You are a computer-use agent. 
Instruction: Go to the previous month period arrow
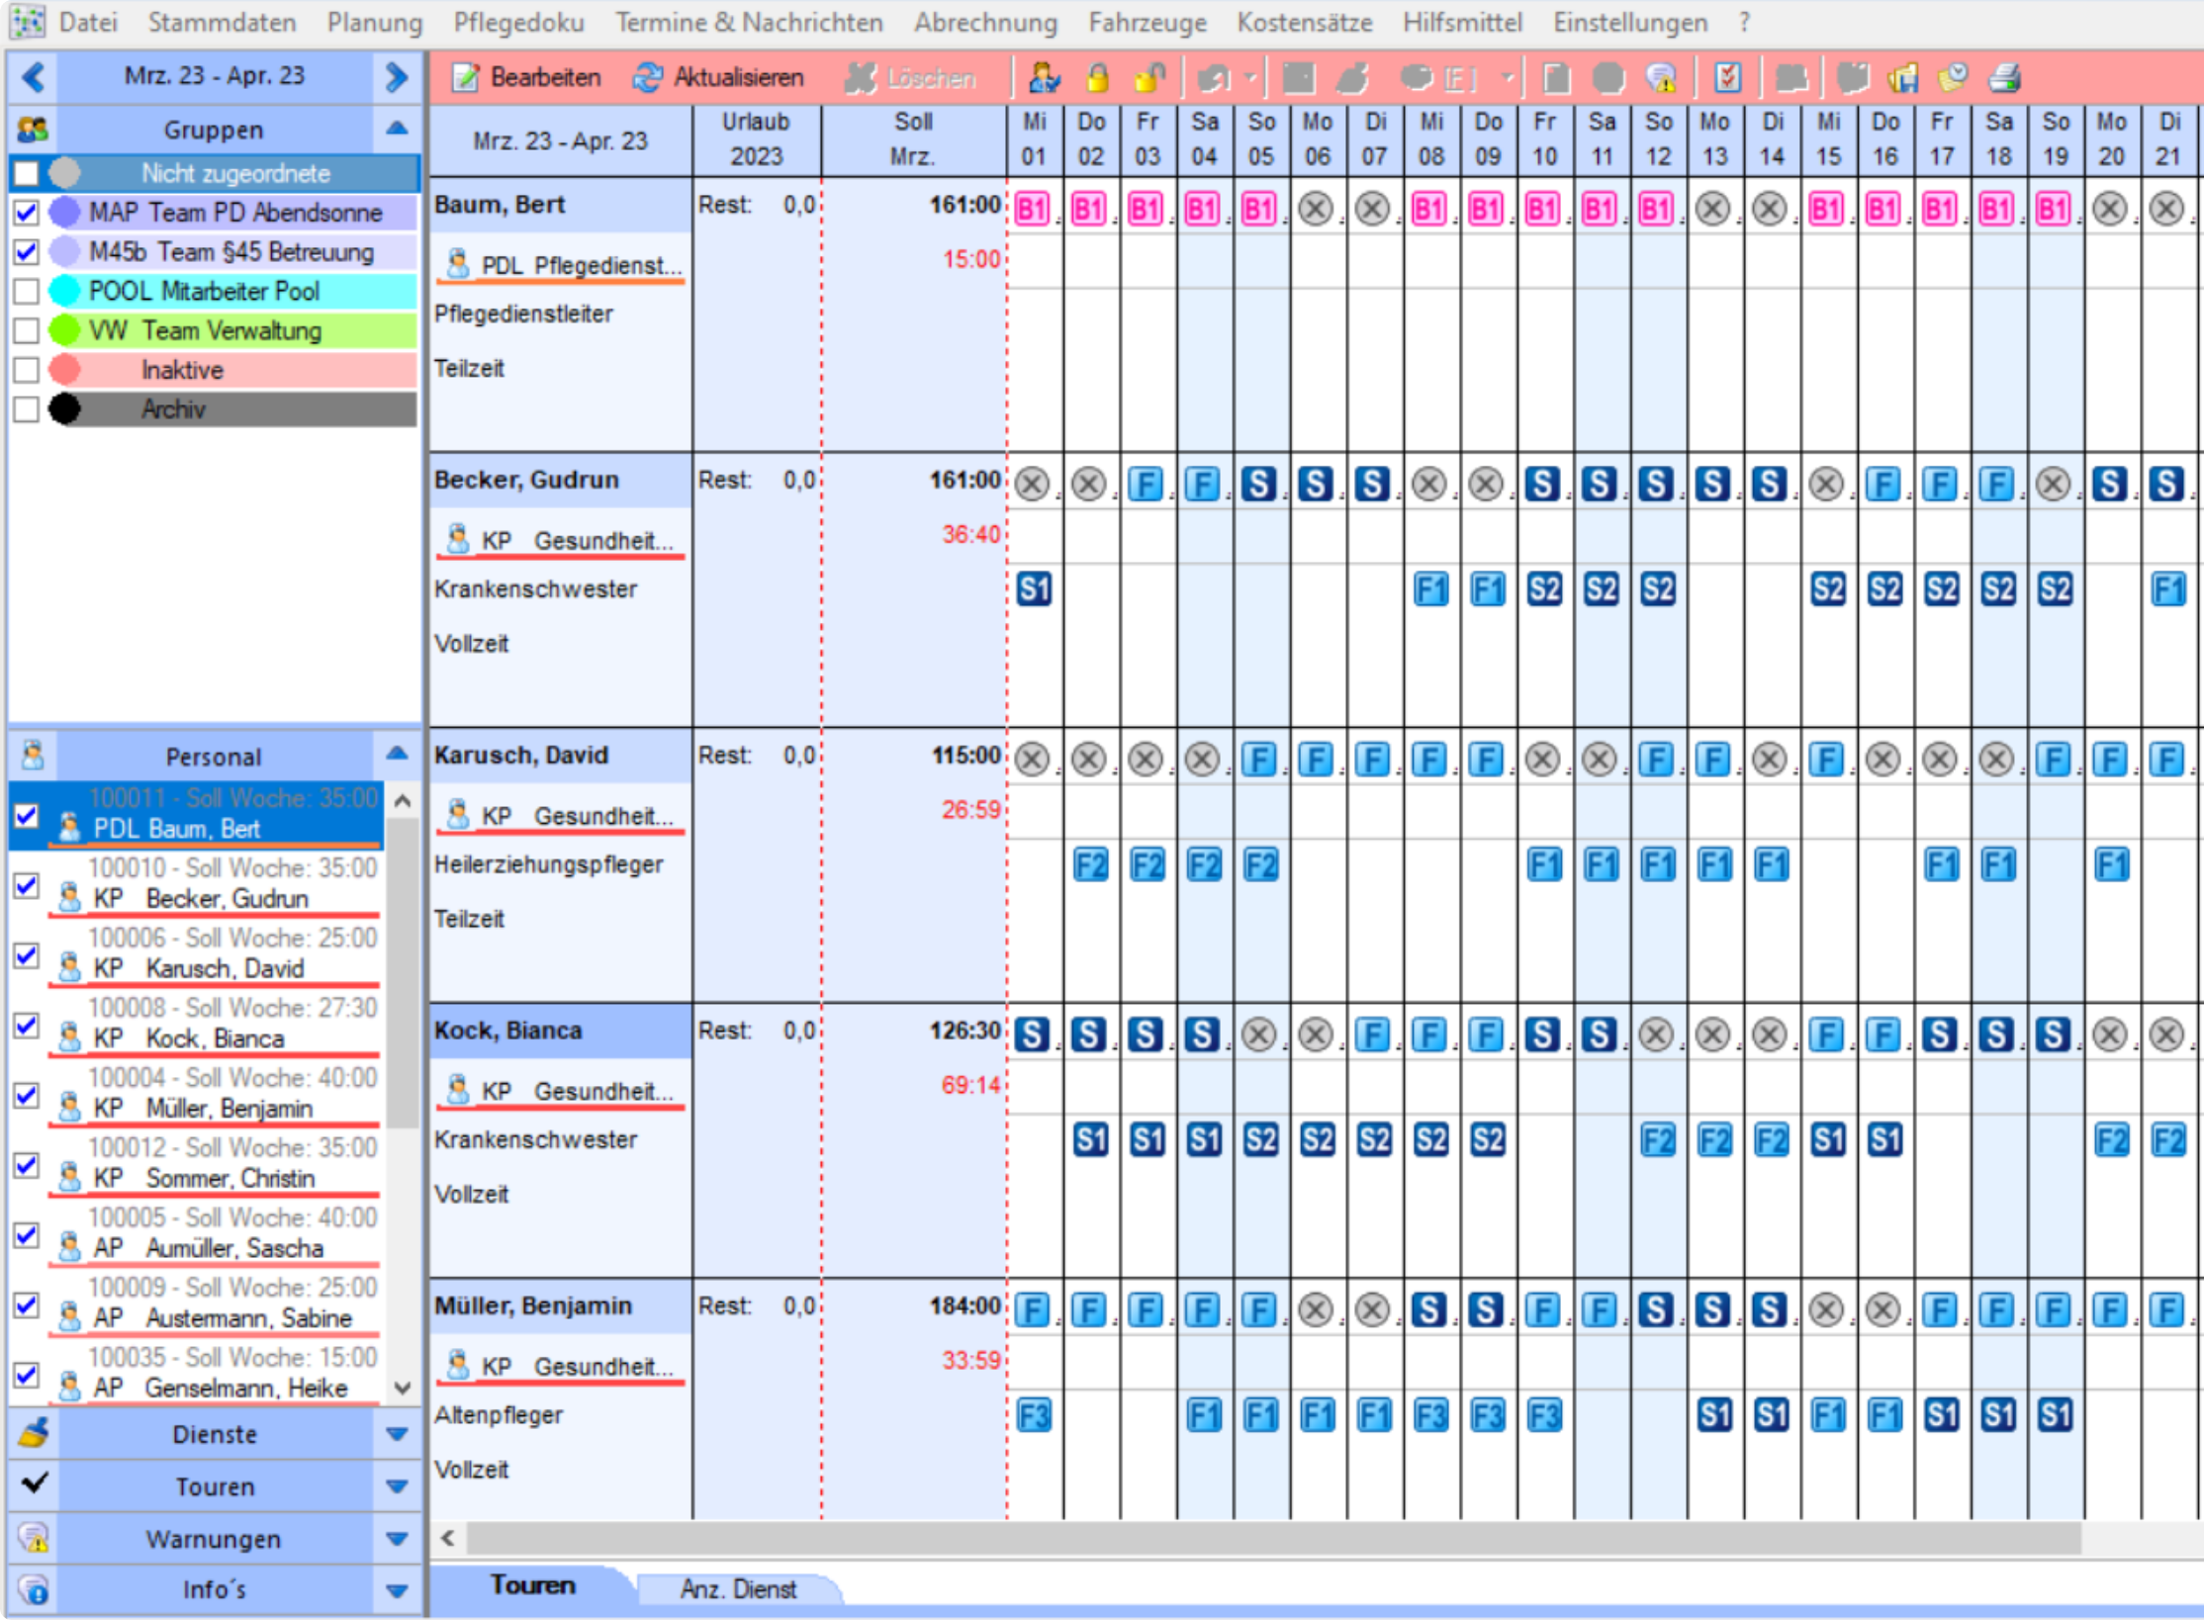click(x=34, y=77)
